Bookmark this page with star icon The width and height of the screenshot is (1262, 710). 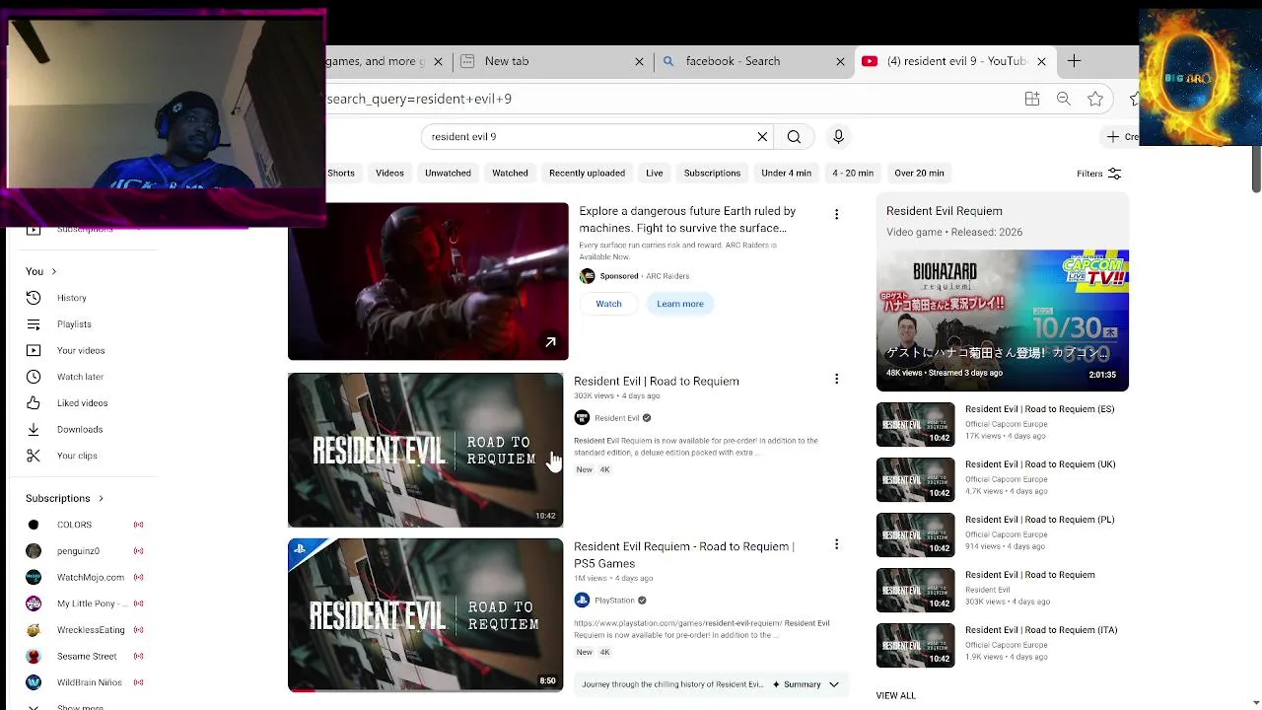[x=1095, y=99]
